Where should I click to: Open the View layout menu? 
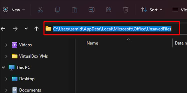180,10
